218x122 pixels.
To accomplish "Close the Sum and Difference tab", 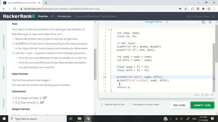I will (40, 3).
